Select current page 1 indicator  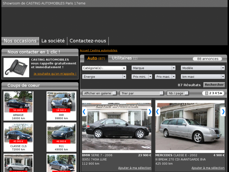207,93
